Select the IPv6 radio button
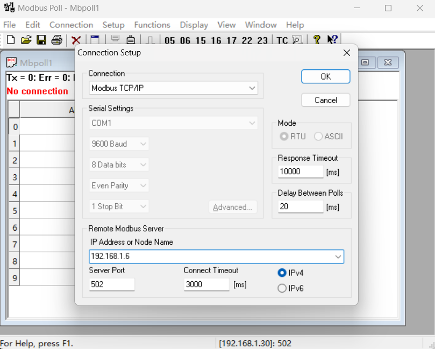 click(282, 288)
